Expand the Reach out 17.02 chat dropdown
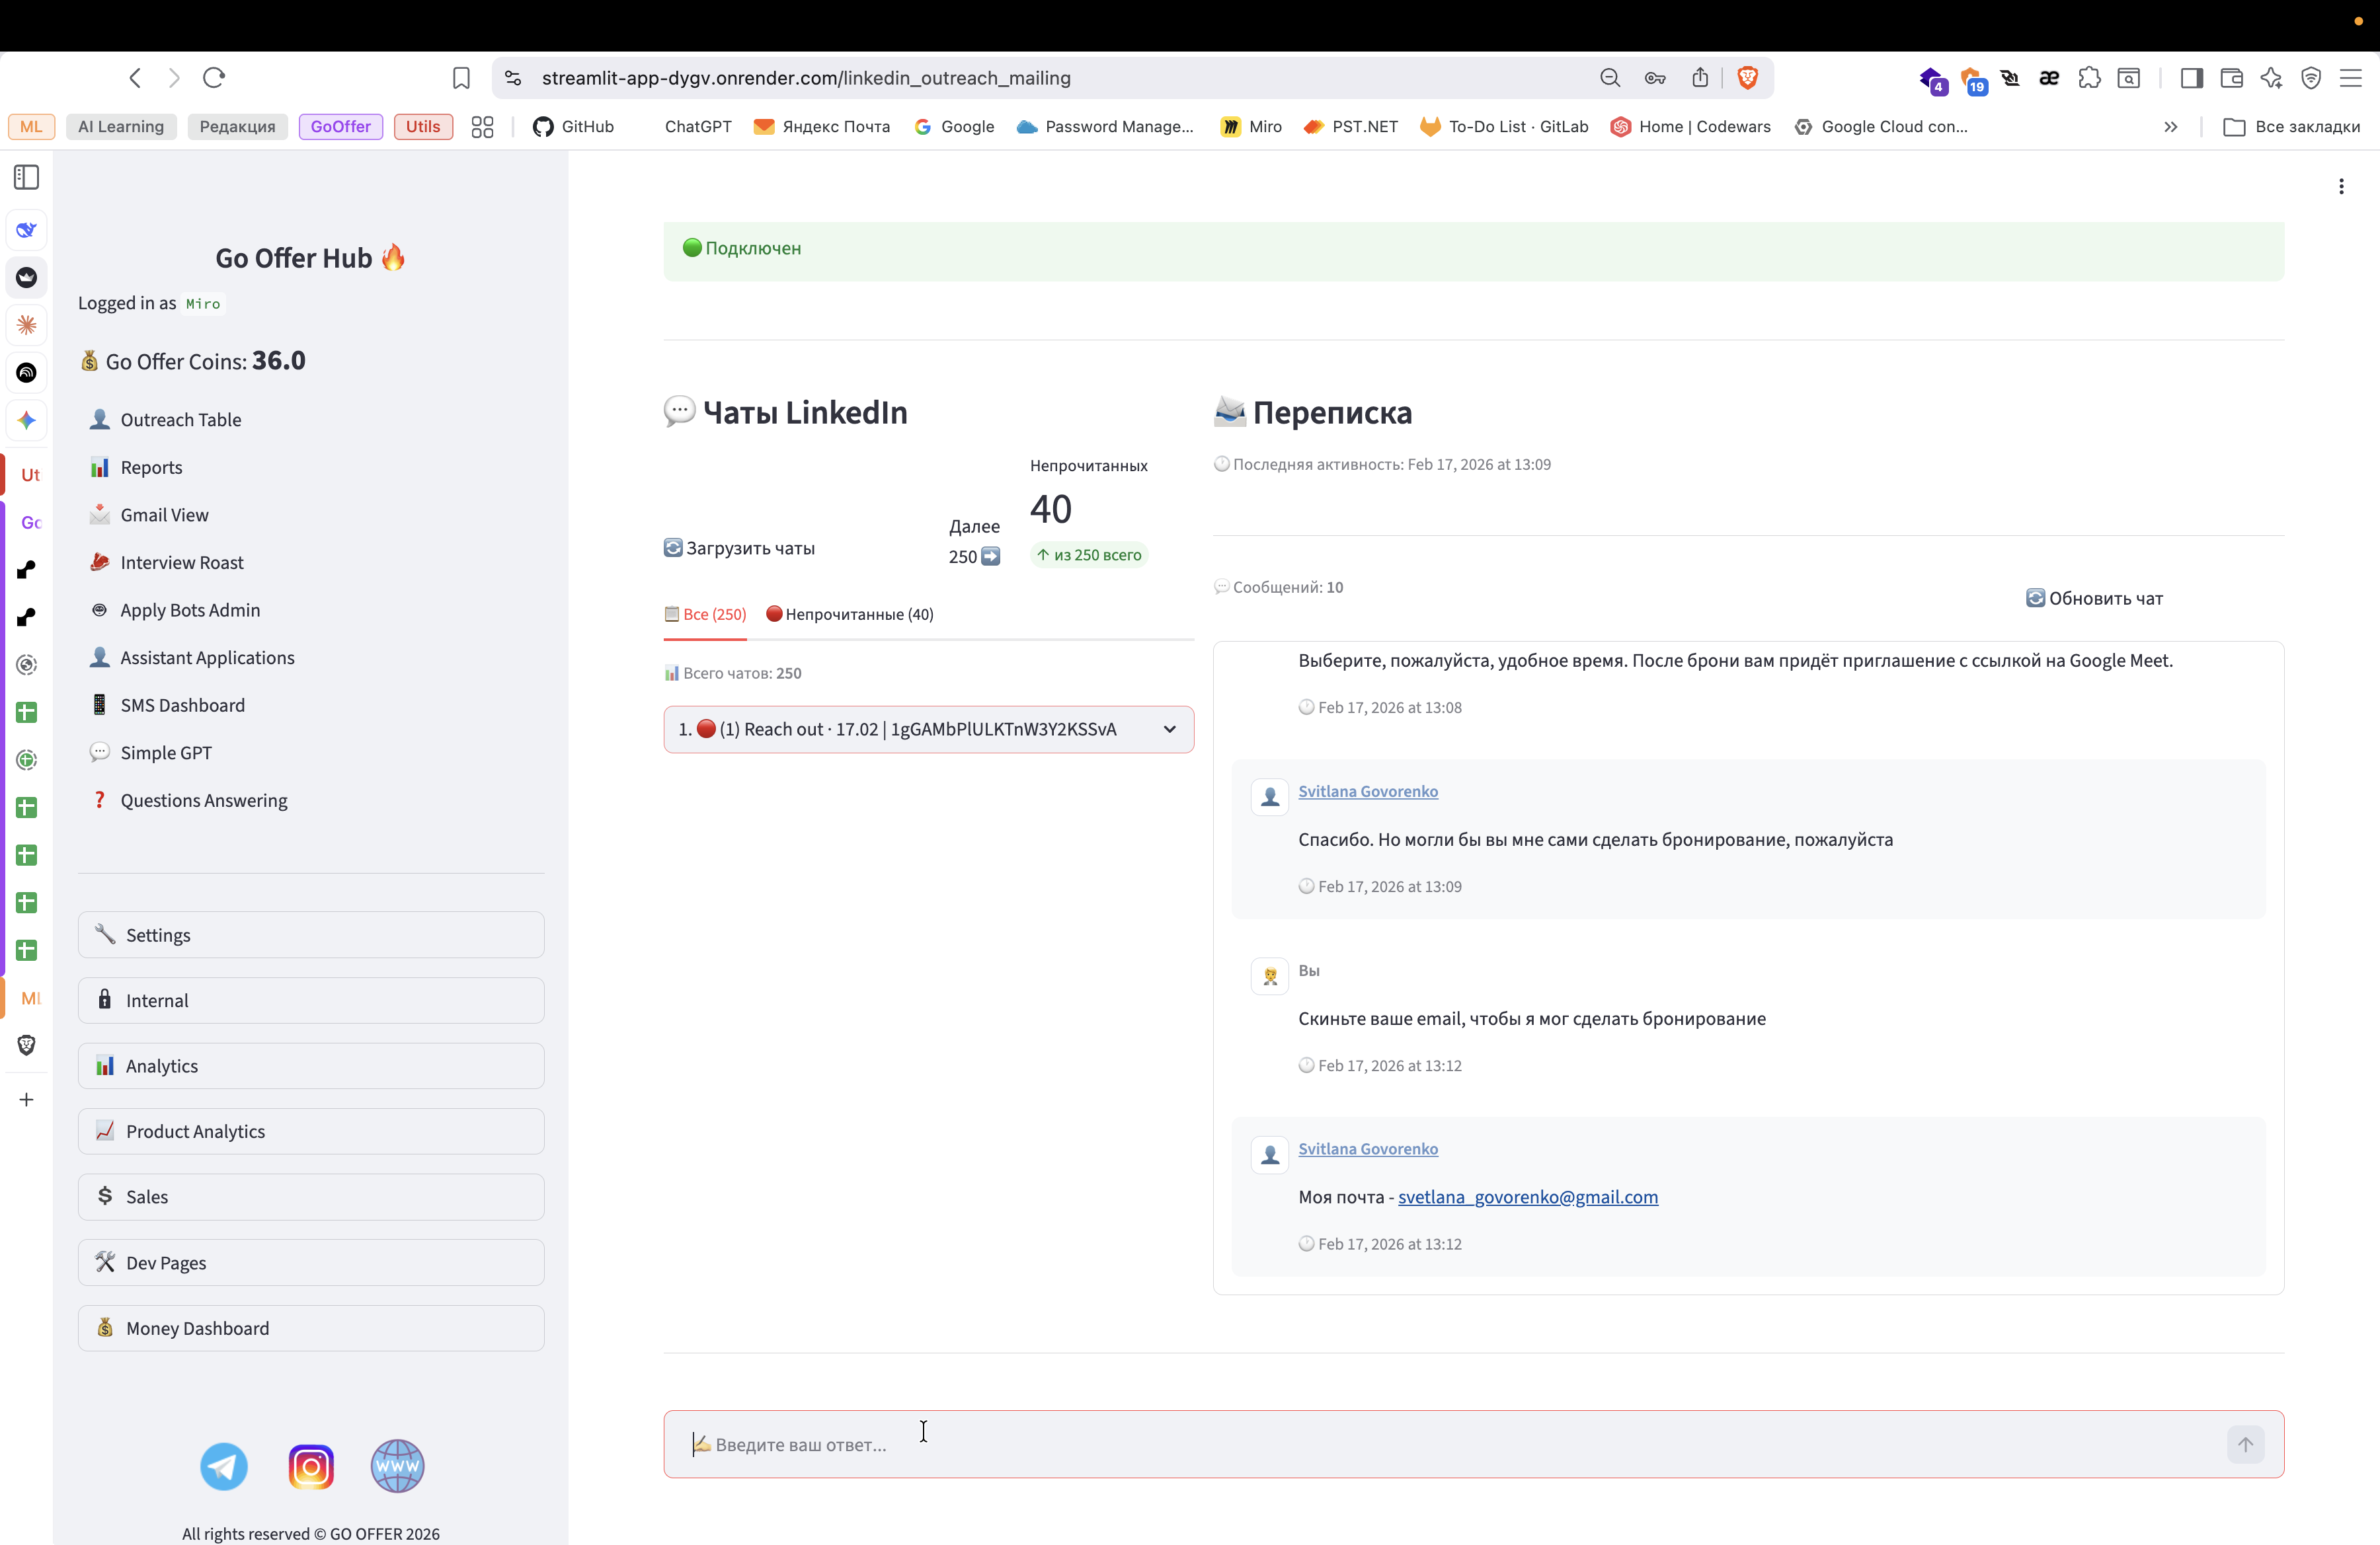2380x1545 pixels. coord(928,730)
